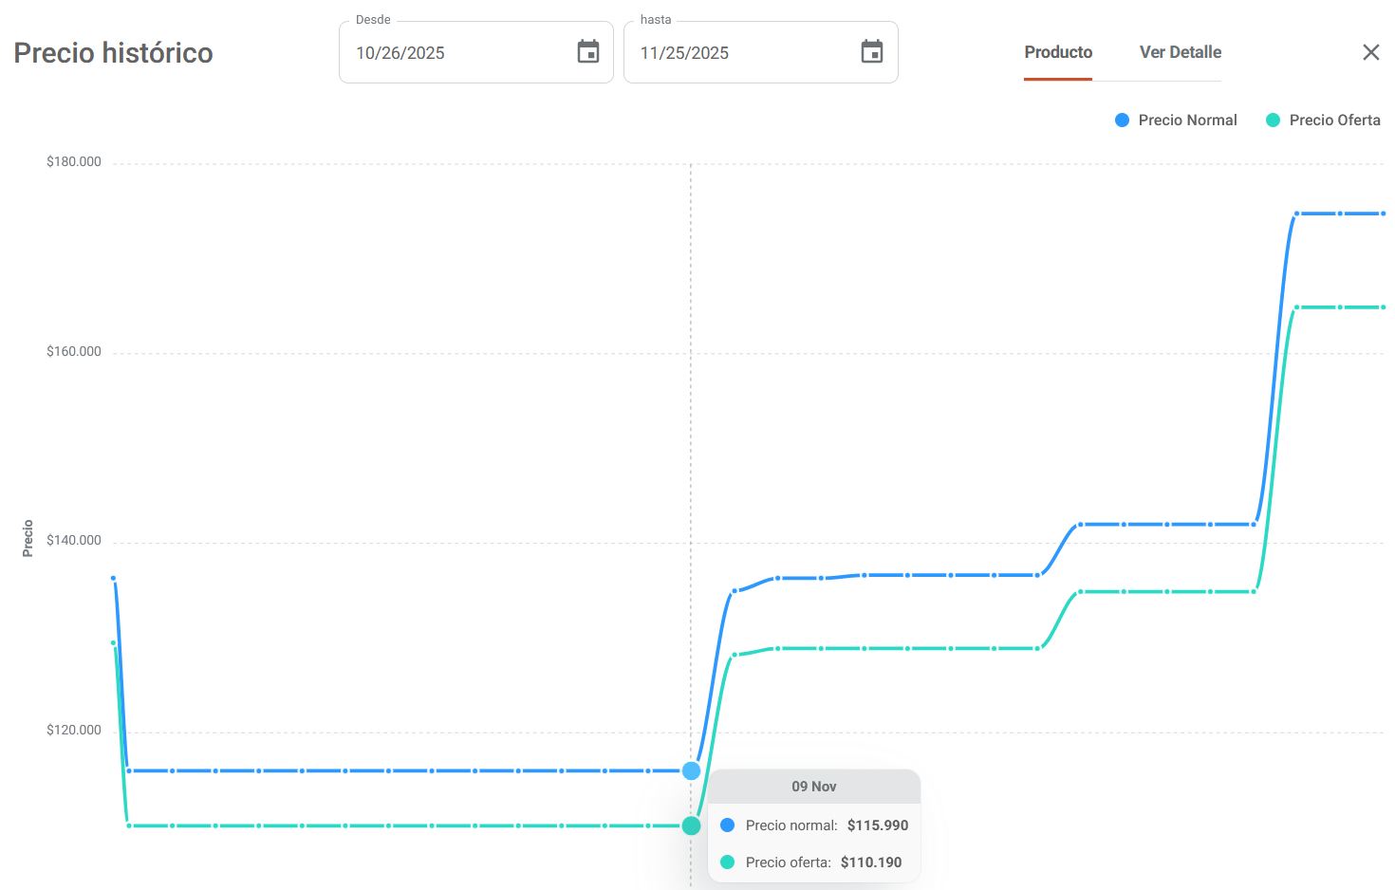Click the $120.000 y-axis label
The image size is (1395, 890).
[x=74, y=731]
